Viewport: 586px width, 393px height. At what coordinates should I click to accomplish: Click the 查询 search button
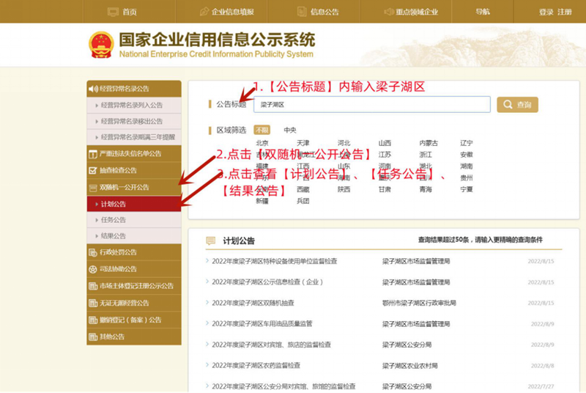[x=517, y=104]
